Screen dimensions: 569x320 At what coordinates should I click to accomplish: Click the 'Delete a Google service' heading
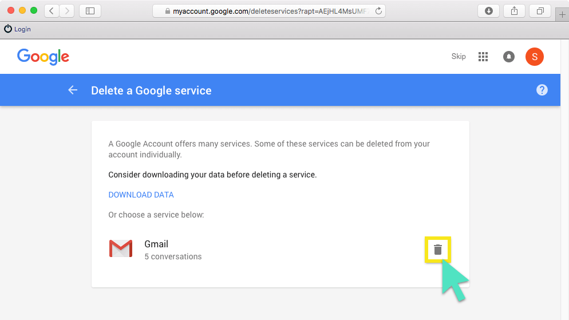[151, 90]
